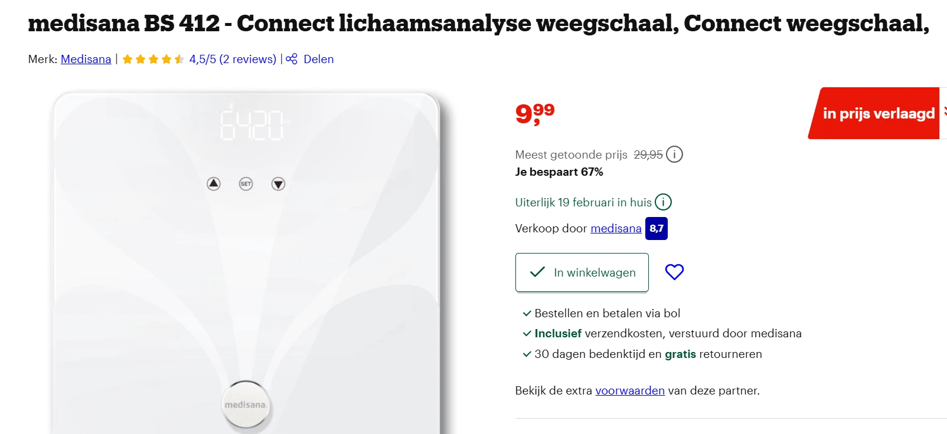Visit seller medisana link after Verkoop door
Screen dimensions: 947x434
pyautogui.click(x=616, y=228)
